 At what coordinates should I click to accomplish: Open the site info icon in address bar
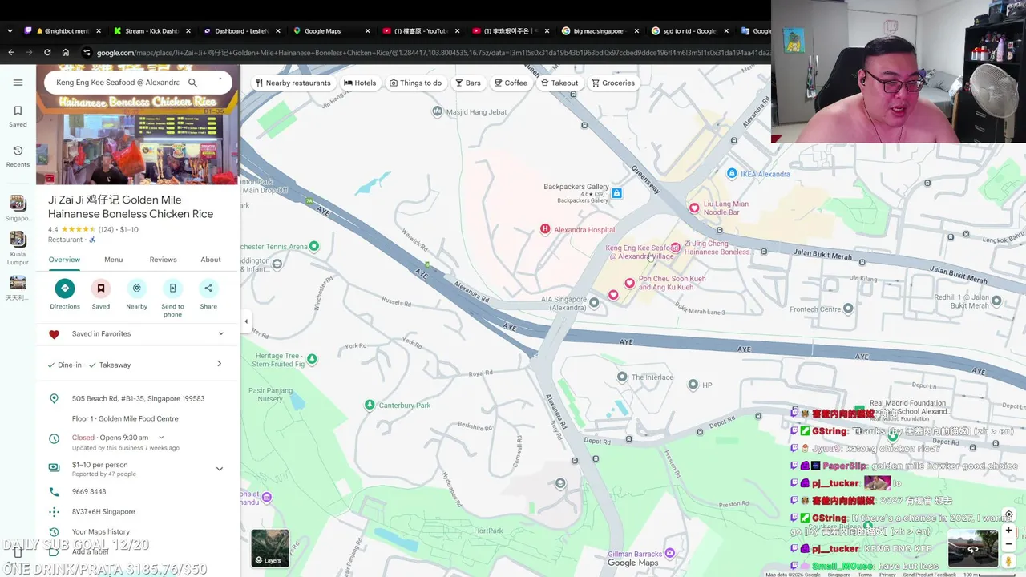[x=87, y=53]
